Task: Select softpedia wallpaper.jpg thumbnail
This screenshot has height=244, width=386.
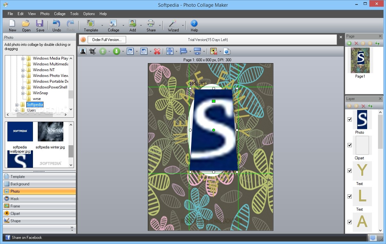Action: (20, 132)
